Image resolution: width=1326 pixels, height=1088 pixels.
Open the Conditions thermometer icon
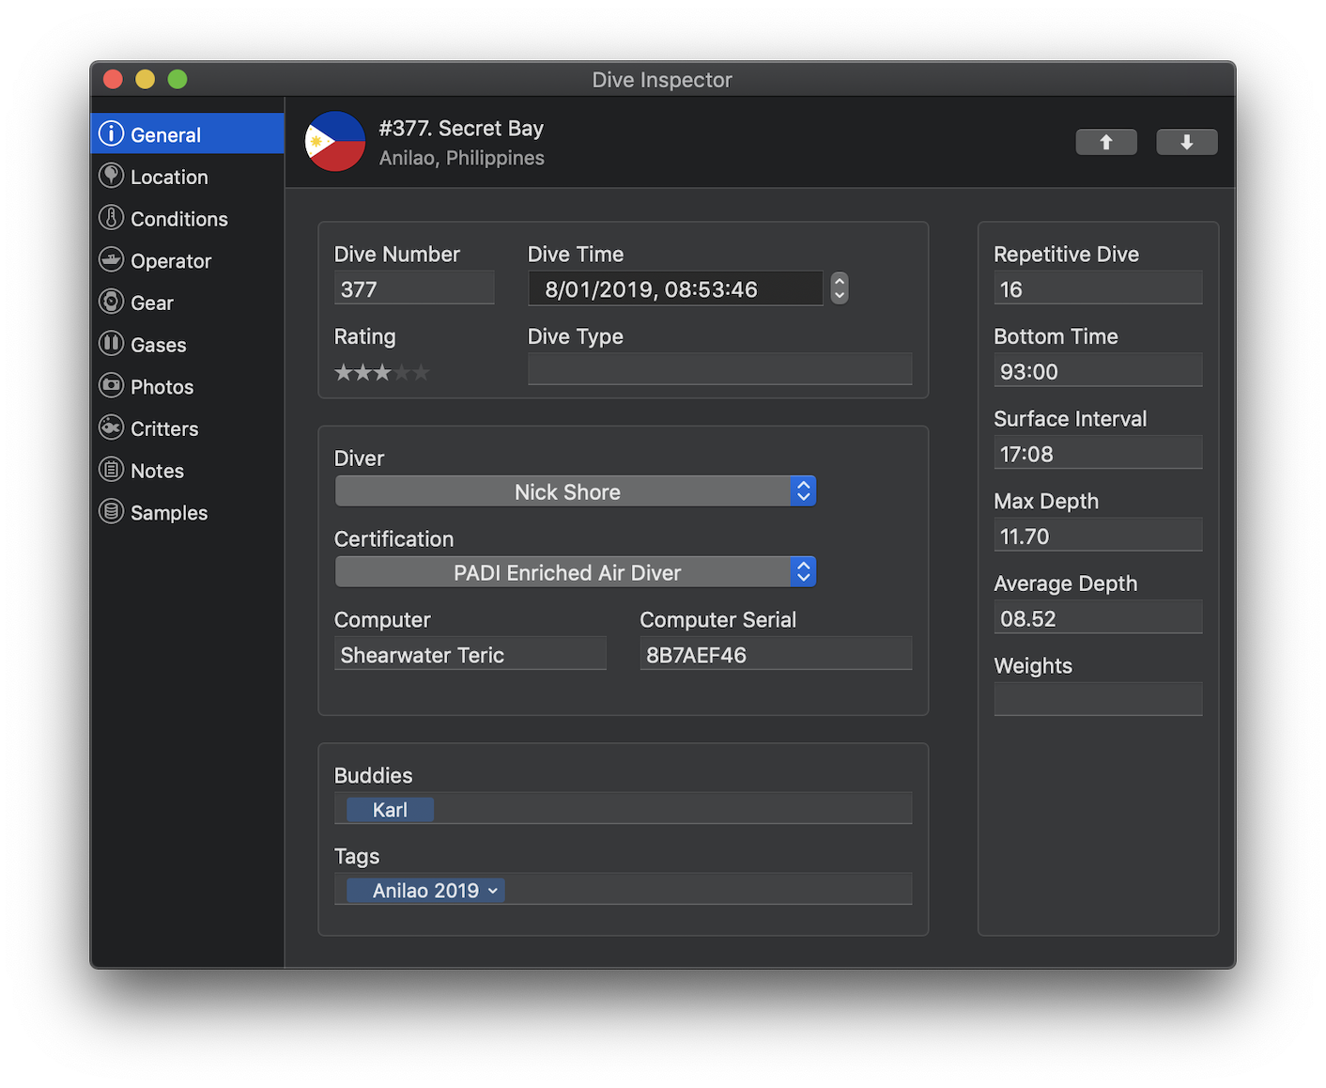coord(111,218)
